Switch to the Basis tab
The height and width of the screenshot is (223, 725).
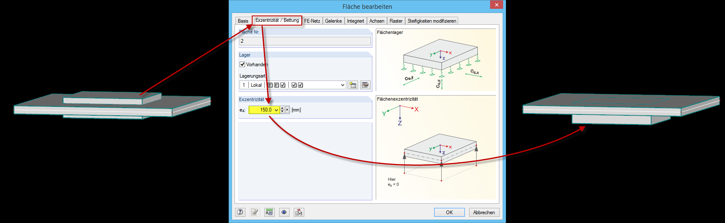[243, 21]
